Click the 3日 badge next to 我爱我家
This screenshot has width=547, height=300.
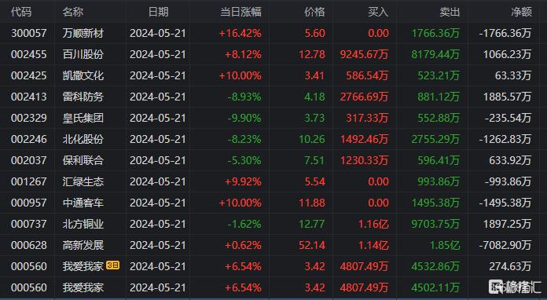tap(112, 265)
